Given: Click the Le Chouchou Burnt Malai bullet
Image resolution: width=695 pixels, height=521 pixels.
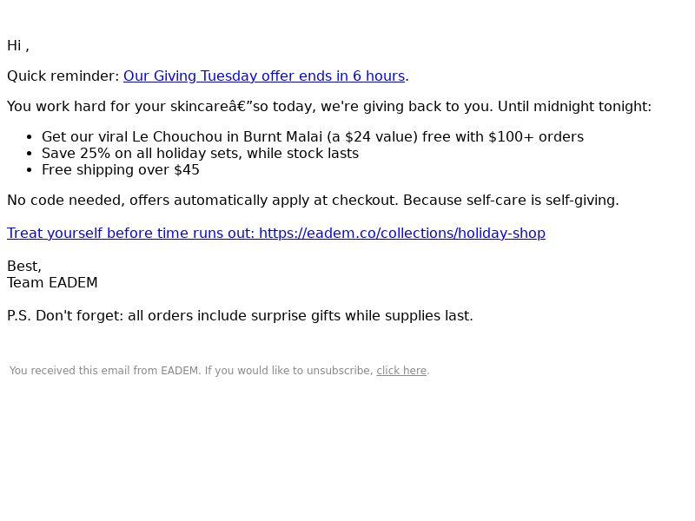Looking at the screenshot, I should (313, 137).
